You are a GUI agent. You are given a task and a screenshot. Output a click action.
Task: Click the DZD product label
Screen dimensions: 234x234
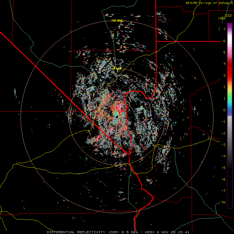[x=229, y=15]
